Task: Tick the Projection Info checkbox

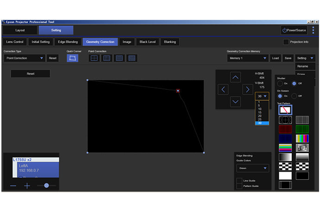Action: 286,42
